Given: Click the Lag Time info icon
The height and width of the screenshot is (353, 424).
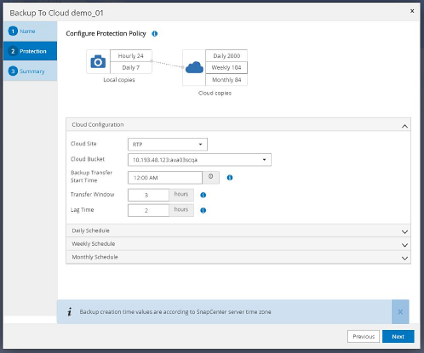Looking at the screenshot, I should [x=203, y=210].
